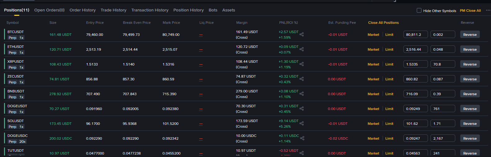Close SOLUSDT position at Market
Image resolution: width=491 pixels, height=157 pixels.
pos(373,124)
